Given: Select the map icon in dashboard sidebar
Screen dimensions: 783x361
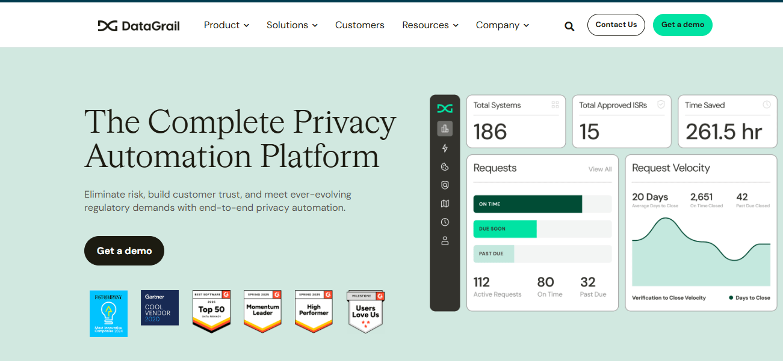Looking at the screenshot, I should pos(445,204).
